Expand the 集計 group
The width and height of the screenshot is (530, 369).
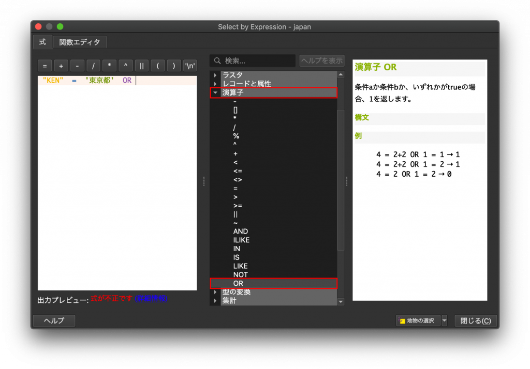pos(215,300)
